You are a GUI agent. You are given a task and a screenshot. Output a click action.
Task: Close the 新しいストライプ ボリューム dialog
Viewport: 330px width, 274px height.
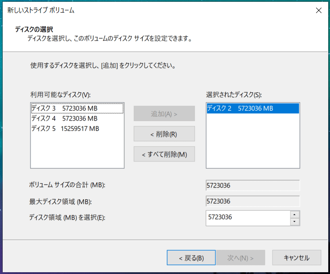319,10
